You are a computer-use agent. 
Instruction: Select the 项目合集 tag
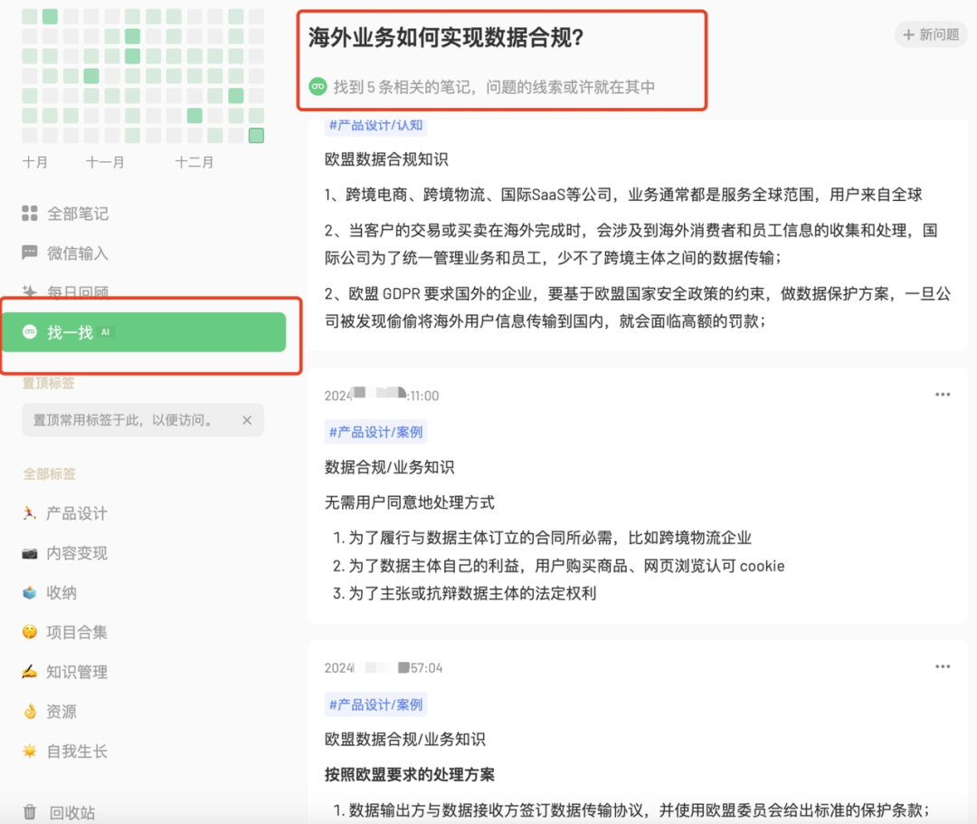tap(65, 632)
